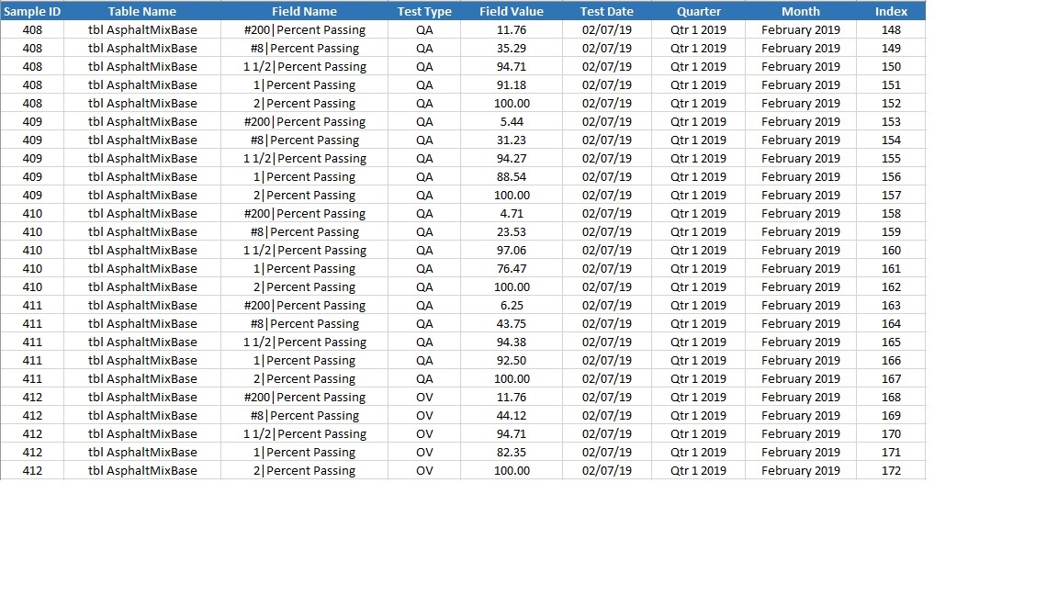Select the Field Value cell 82.35
The height and width of the screenshot is (595, 1058).
tap(512, 452)
